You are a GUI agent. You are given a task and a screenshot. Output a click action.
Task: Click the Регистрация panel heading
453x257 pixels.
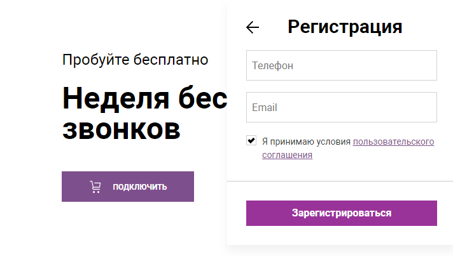tap(345, 27)
